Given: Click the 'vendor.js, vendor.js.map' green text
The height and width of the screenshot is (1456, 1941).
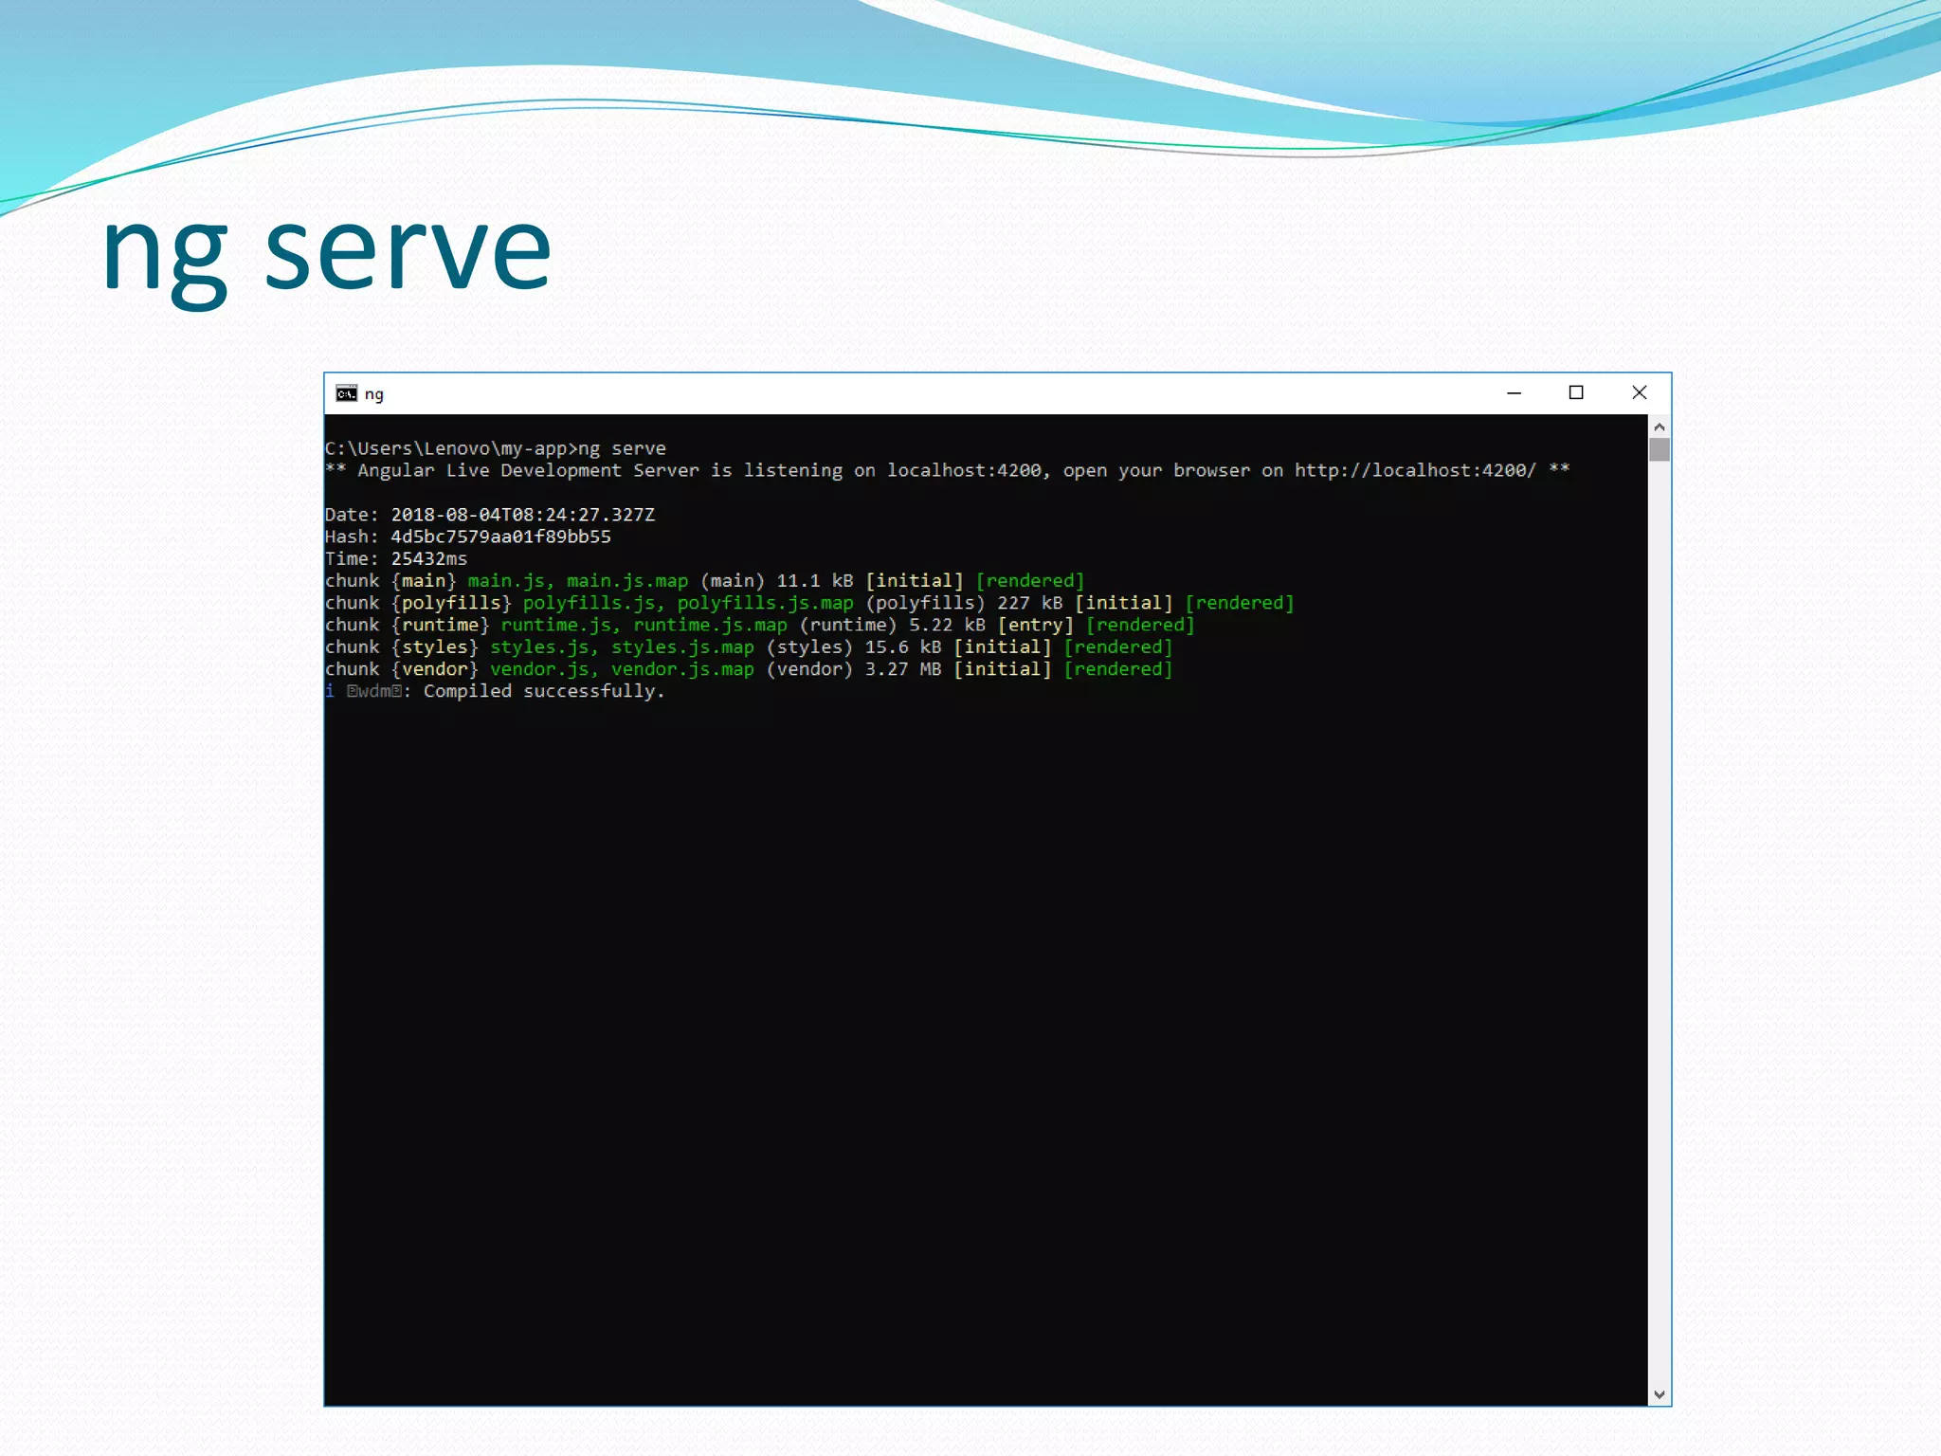Looking at the screenshot, I should 623,669.
